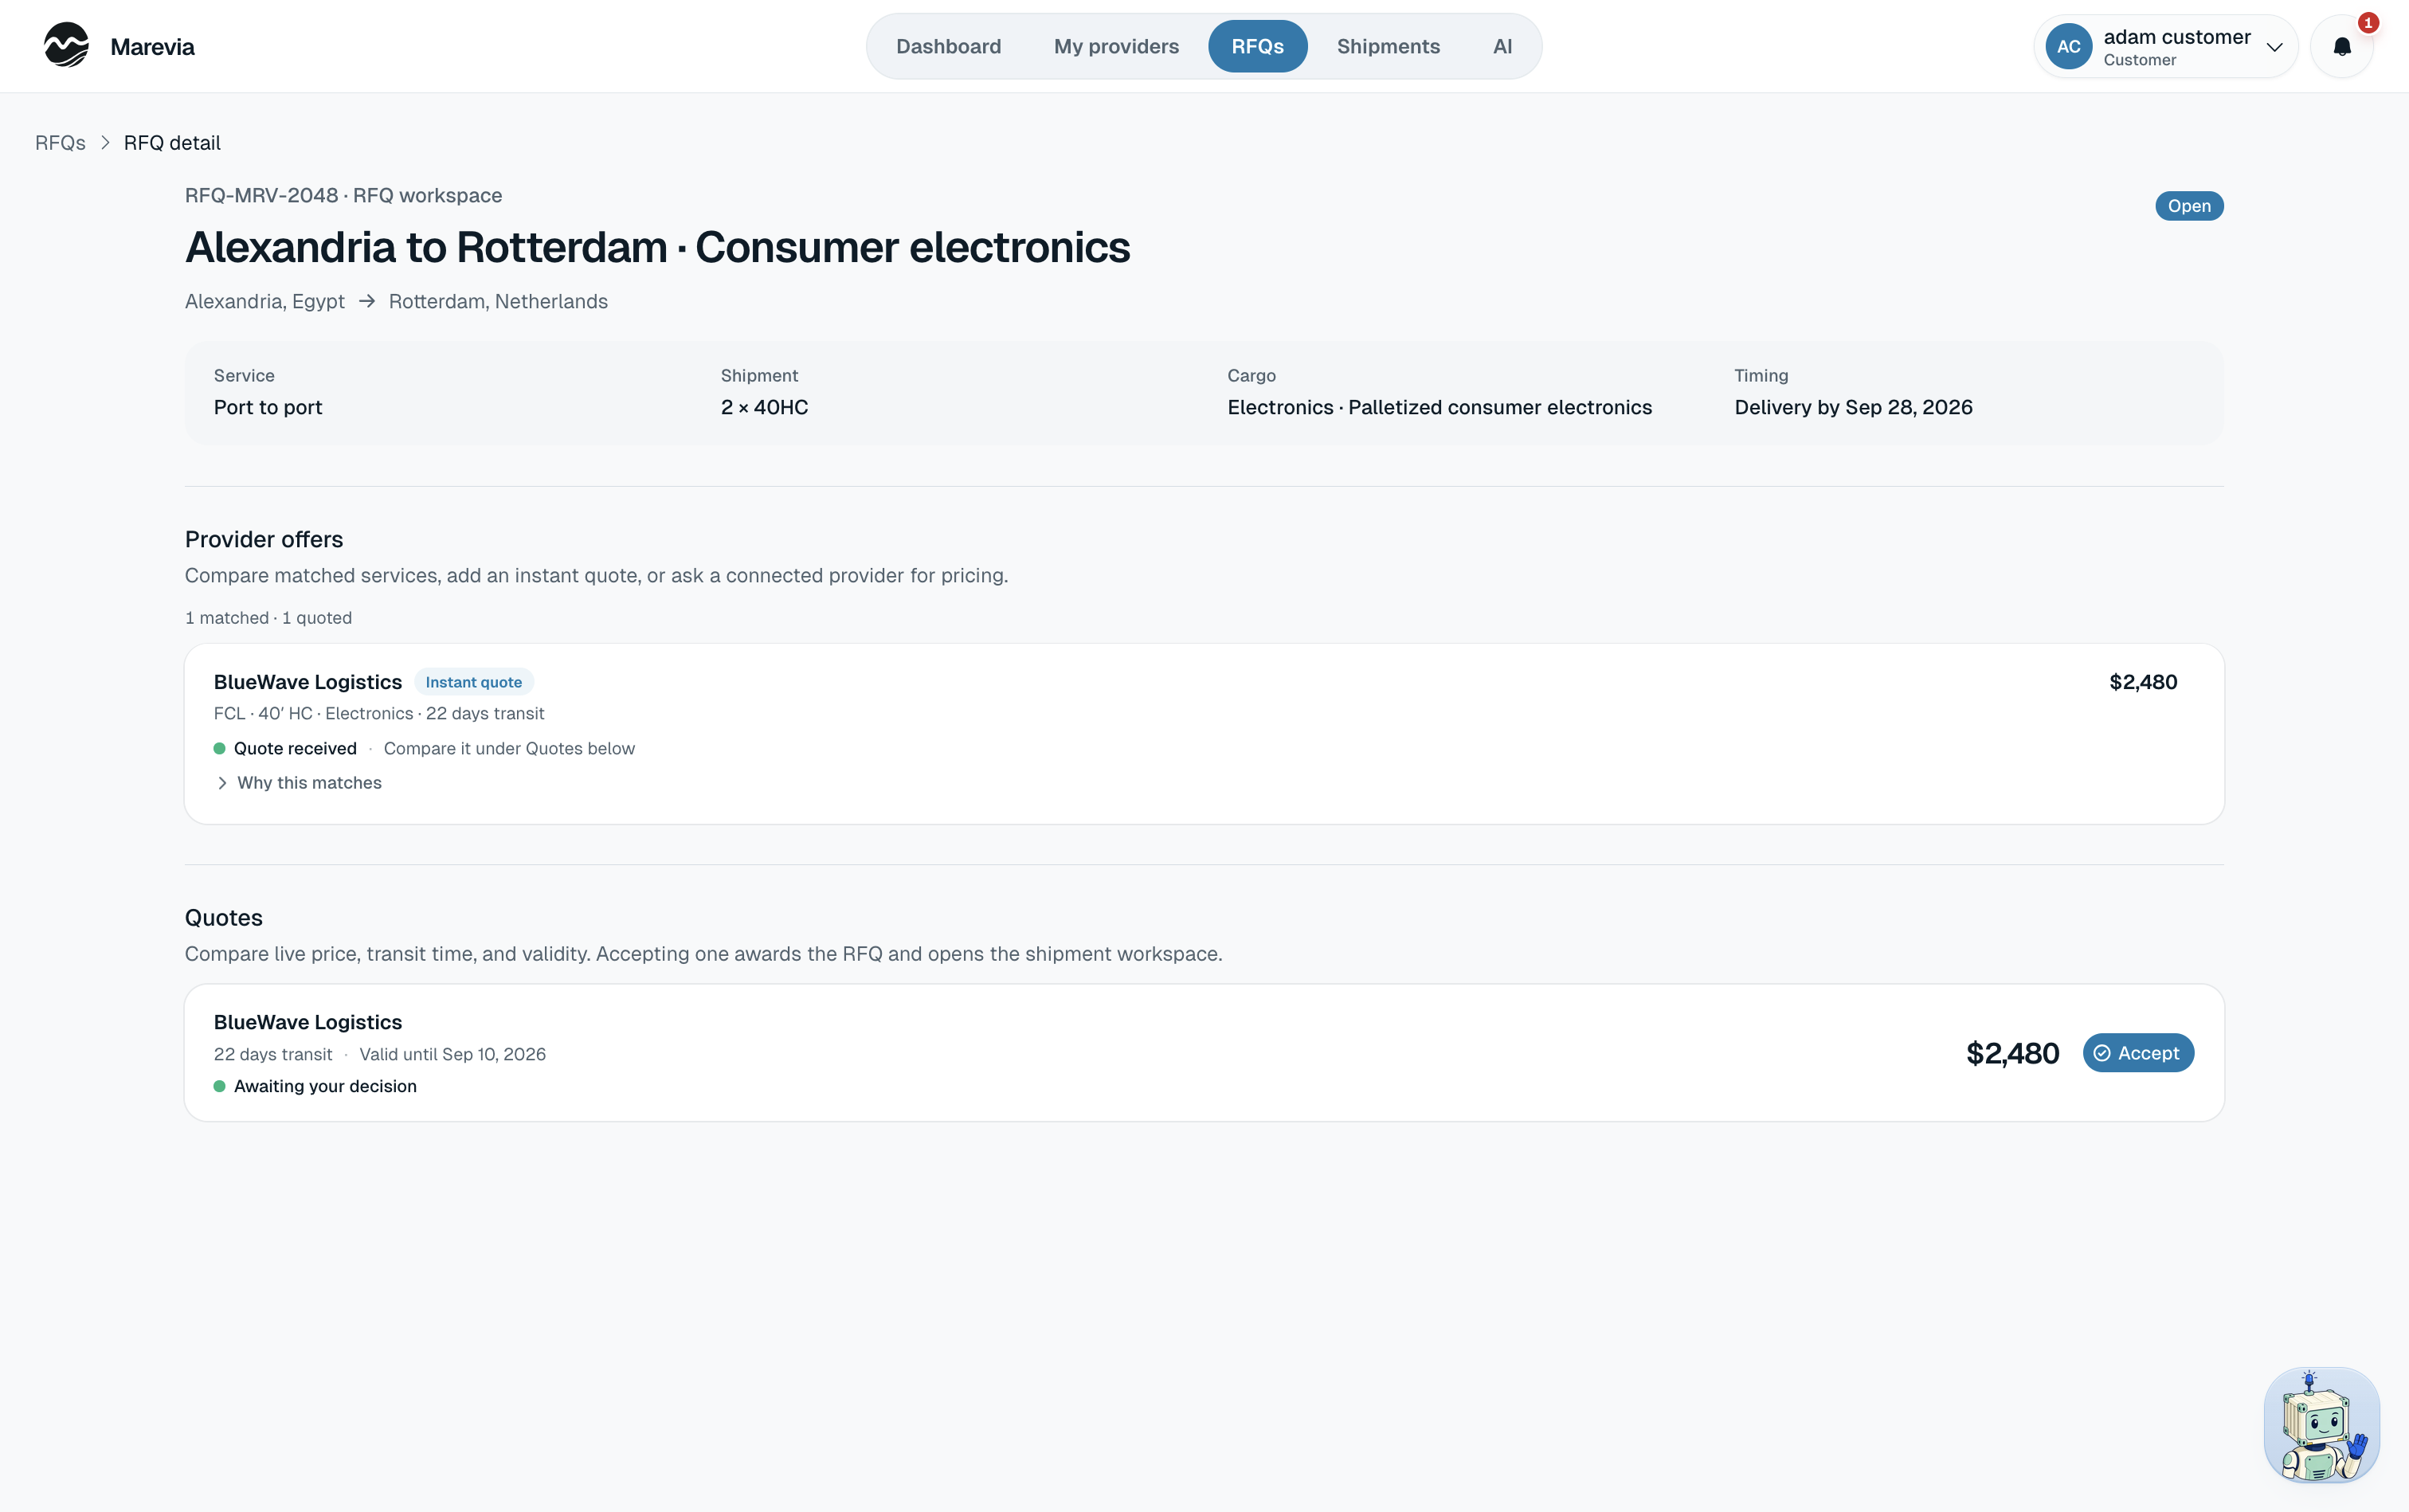Click BlueWave Logistics name in Provider offers
Screen dimensions: 2409x1512
coord(308,682)
